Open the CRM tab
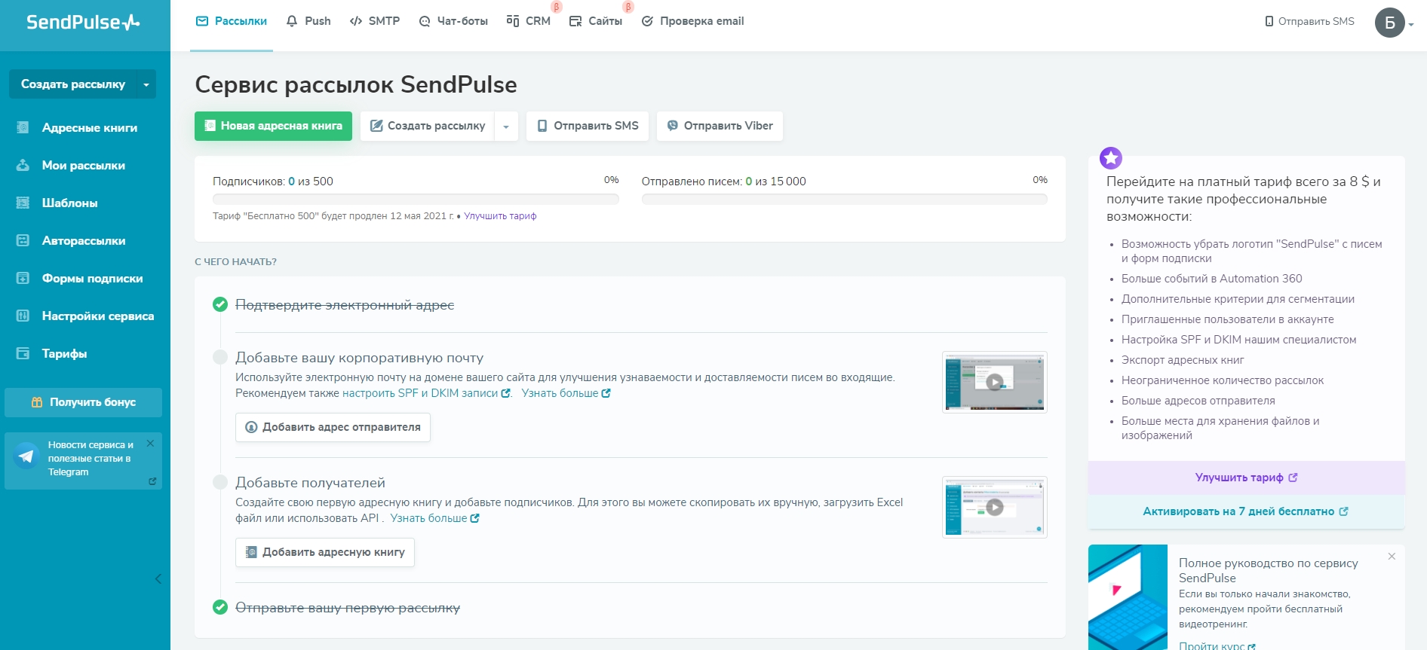This screenshot has width=1427, height=650. click(529, 21)
